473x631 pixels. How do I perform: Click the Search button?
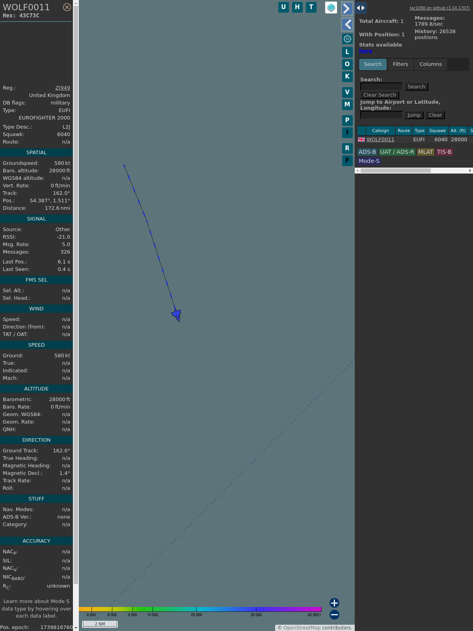[416, 86]
